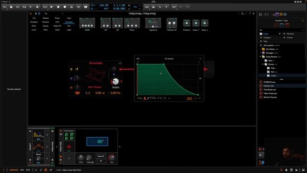This screenshot has width=307, height=173.
Task: Click the undo arrow in top toolbar
Action: pyautogui.click(x=181, y=7)
